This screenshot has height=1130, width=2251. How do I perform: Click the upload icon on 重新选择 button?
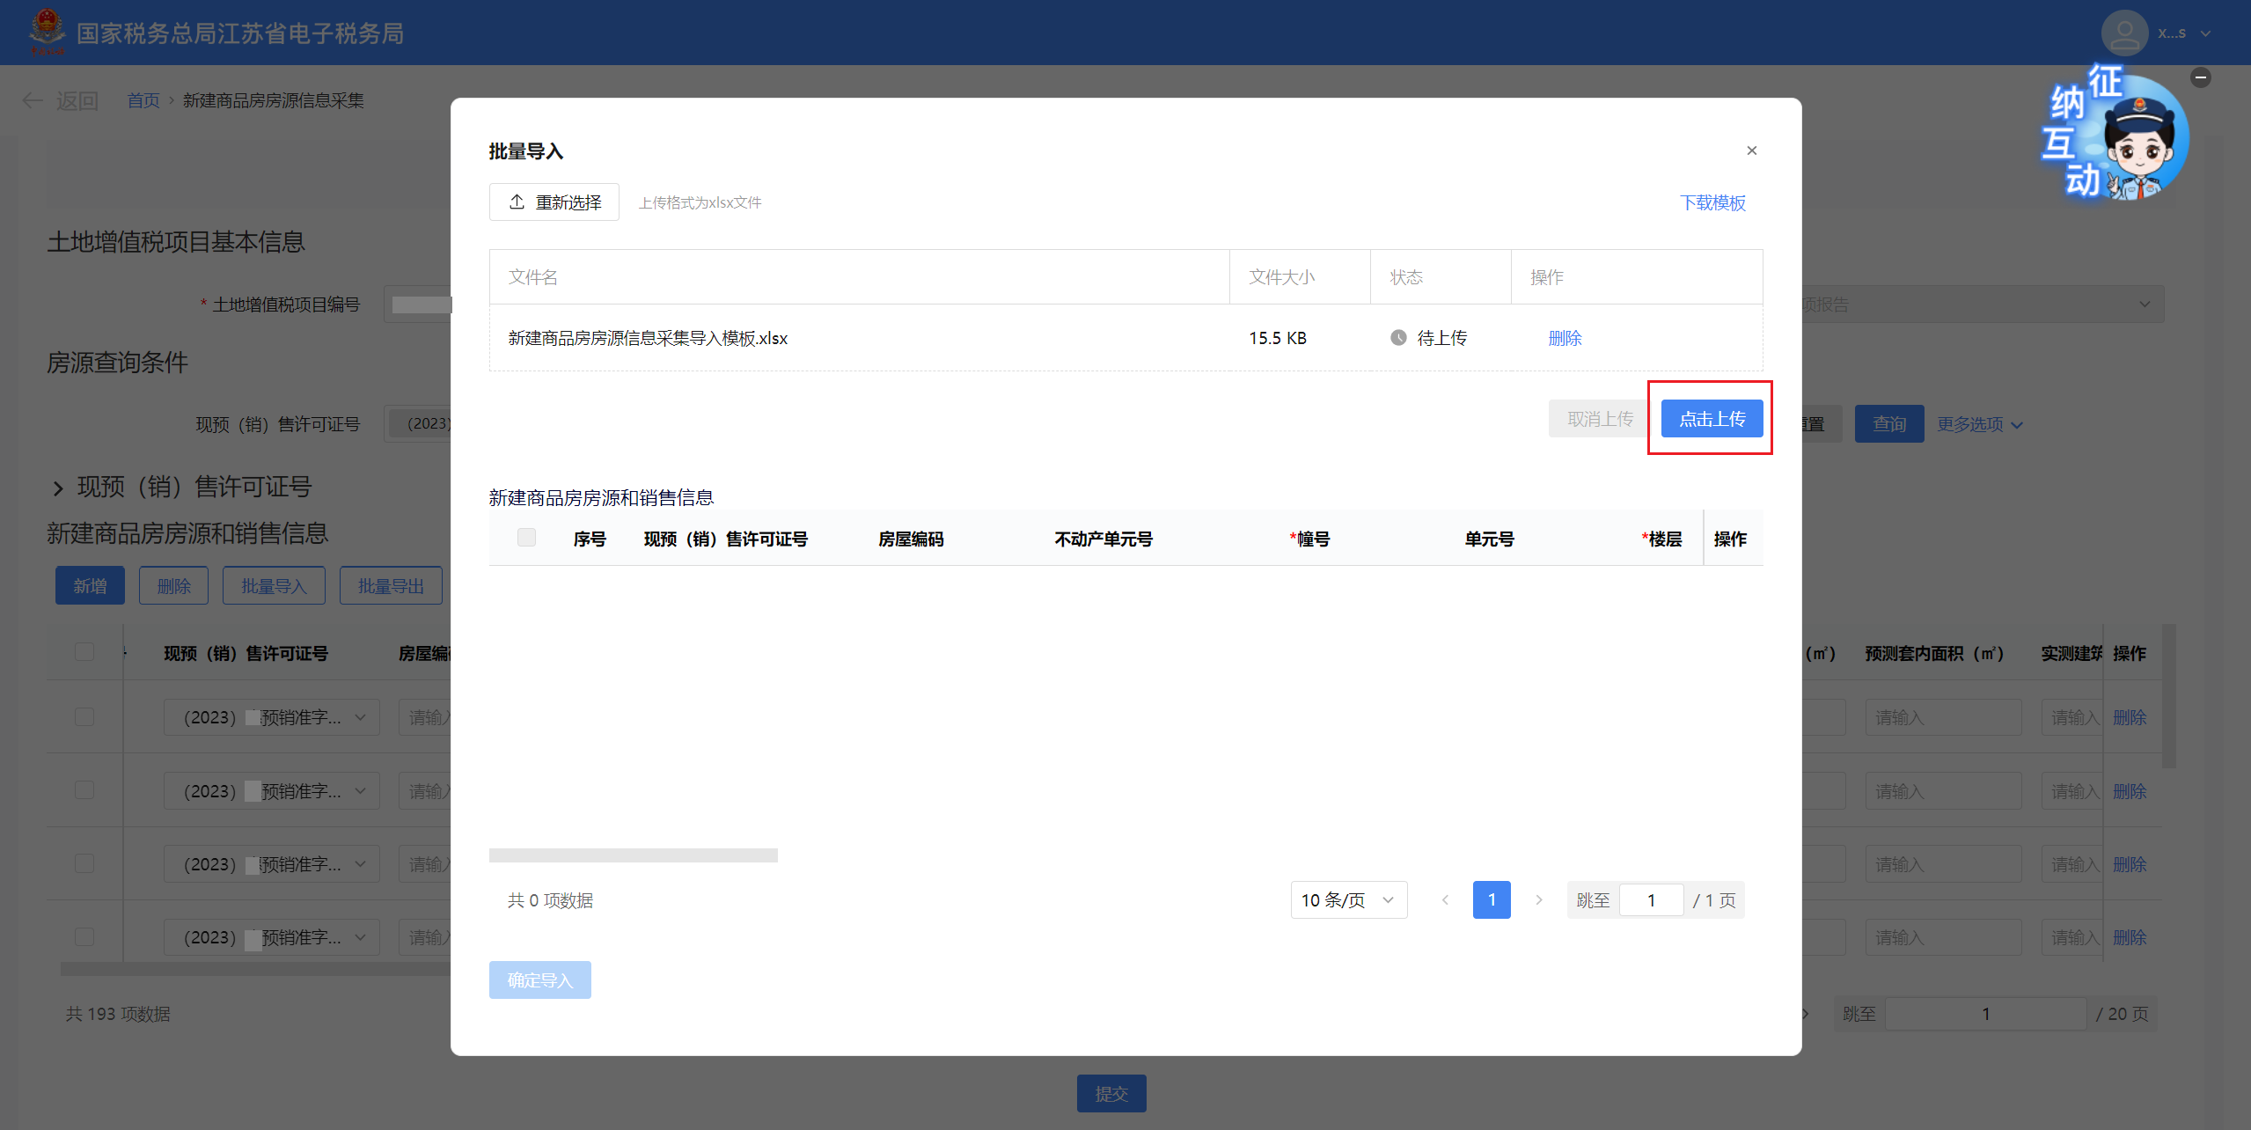[x=517, y=202]
